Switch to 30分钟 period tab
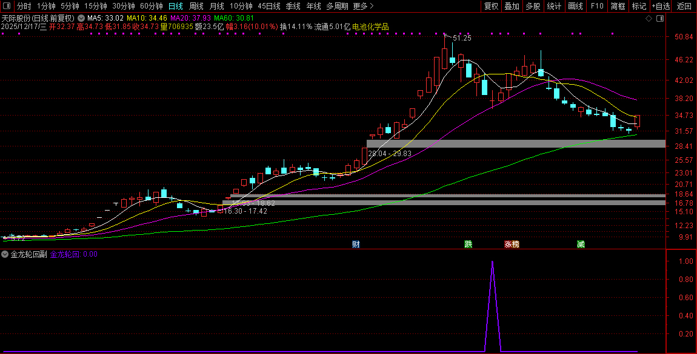 pyautogui.click(x=124, y=6)
